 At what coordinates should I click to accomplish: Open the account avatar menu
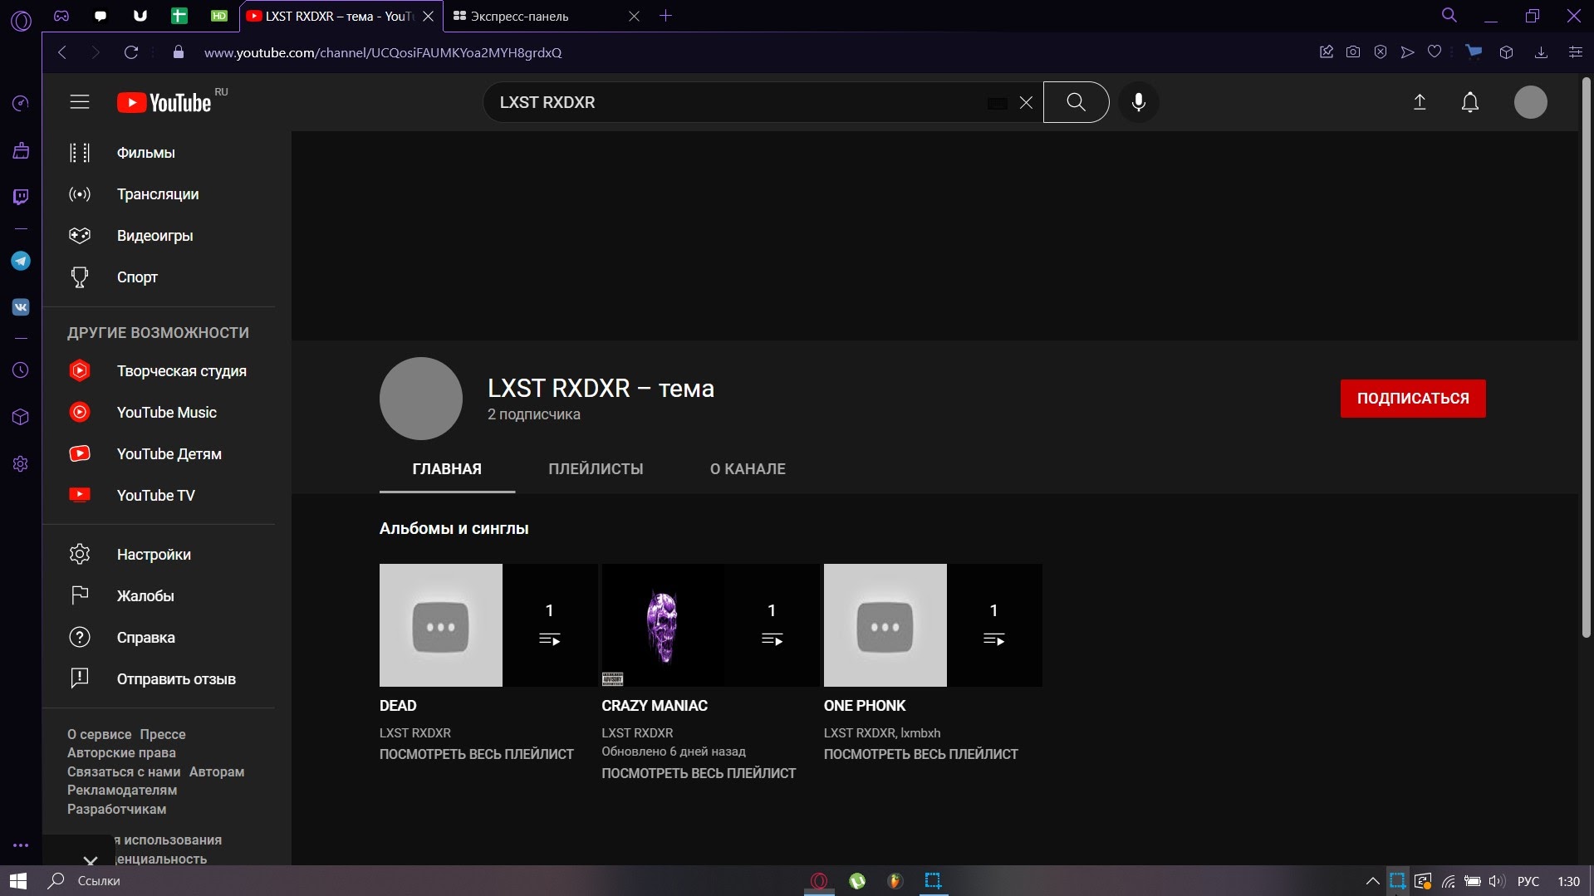point(1530,102)
